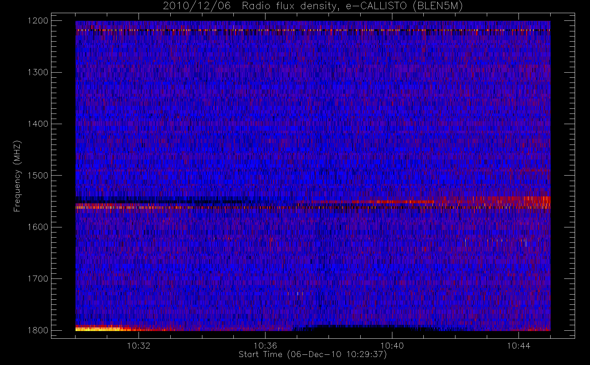Click the 10:36 time tick label
590x365 pixels.
click(265, 346)
